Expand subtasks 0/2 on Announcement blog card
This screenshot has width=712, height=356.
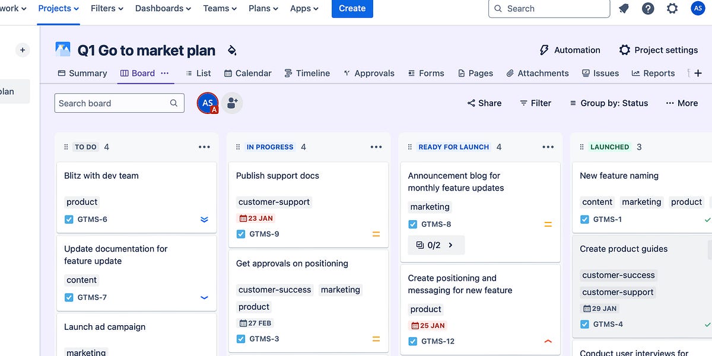click(436, 244)
